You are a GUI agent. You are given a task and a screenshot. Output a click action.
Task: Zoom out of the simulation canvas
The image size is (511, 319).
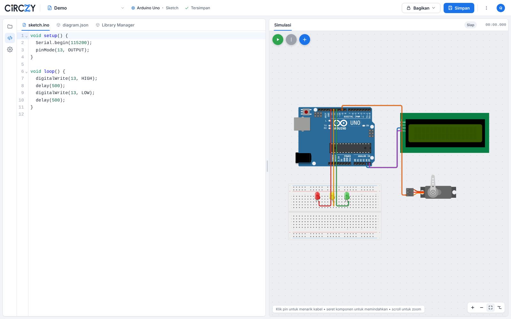482,308
